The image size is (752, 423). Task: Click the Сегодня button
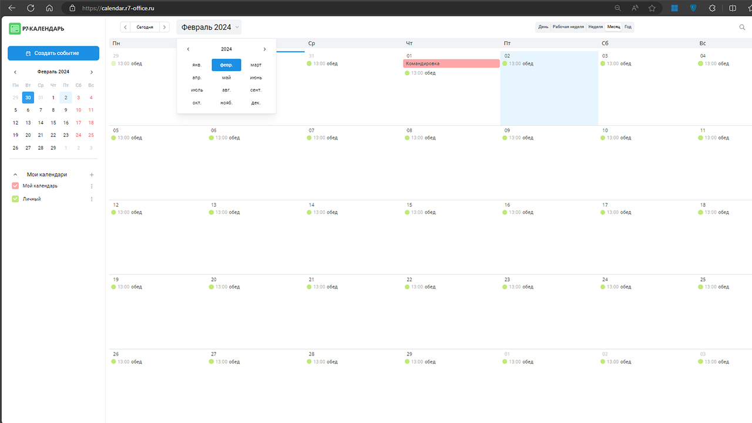pyautogui.click(x=145, y=27)
